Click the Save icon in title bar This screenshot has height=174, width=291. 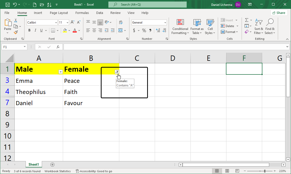pos(8,5)
